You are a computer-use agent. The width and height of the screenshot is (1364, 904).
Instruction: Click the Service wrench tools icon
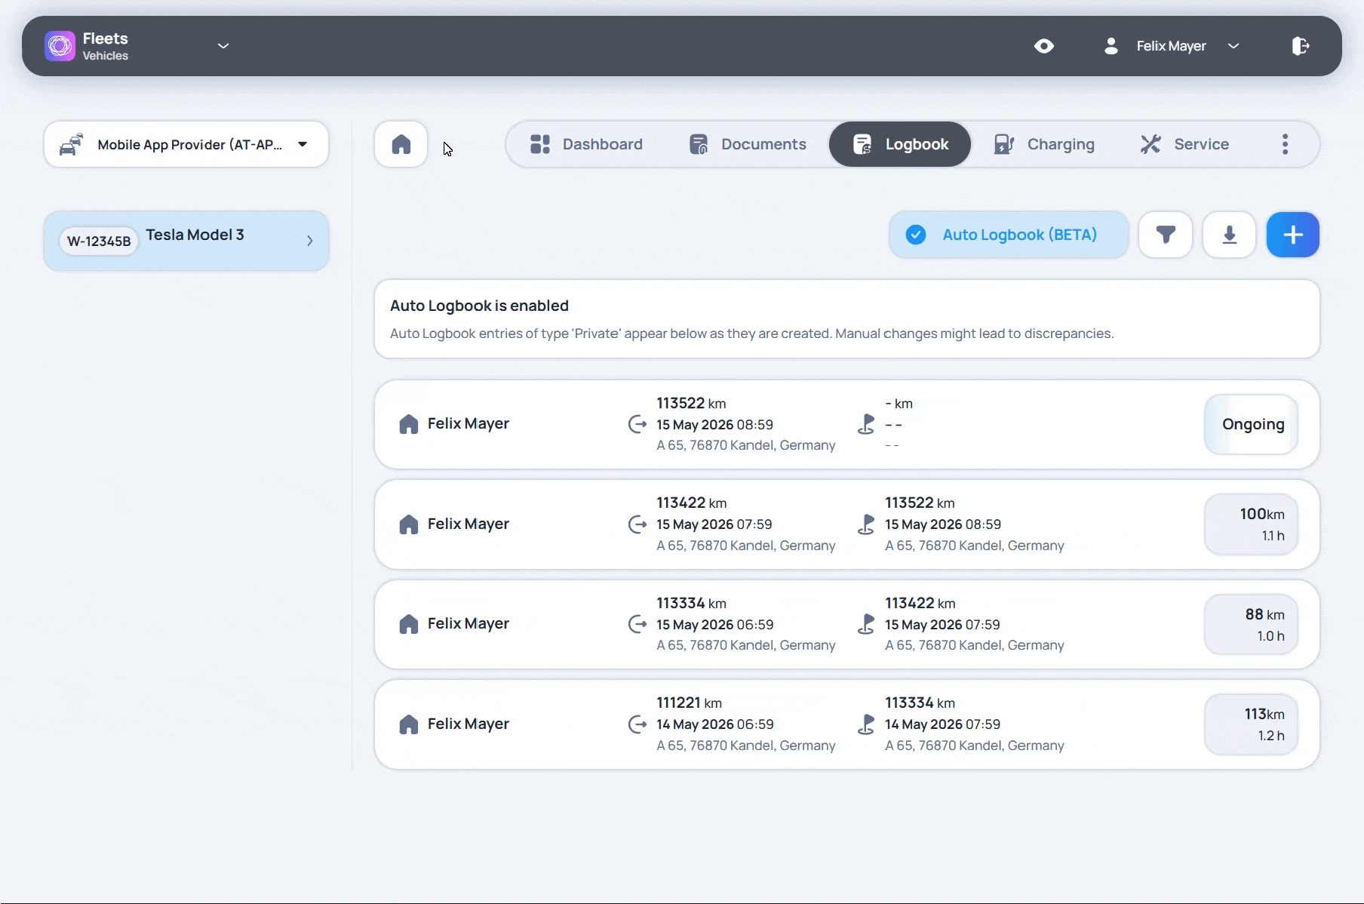pyautogui.click(x=1150, y=144)
